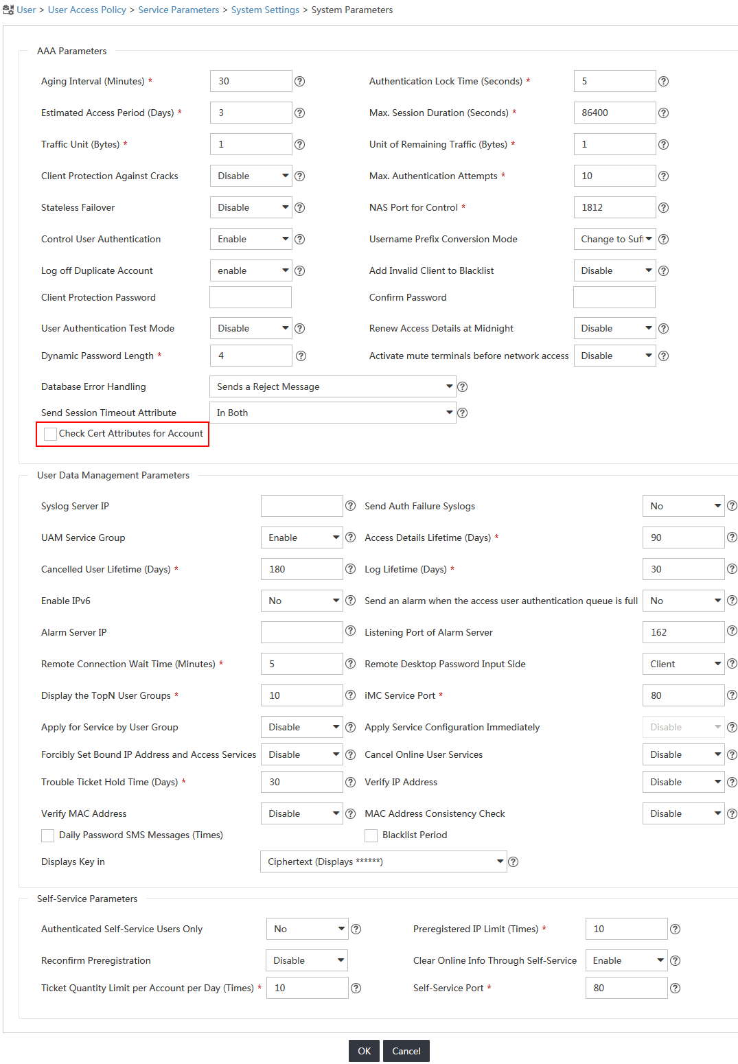Click the Confirm Password field
738x1064 pixels.
[614, 297]
